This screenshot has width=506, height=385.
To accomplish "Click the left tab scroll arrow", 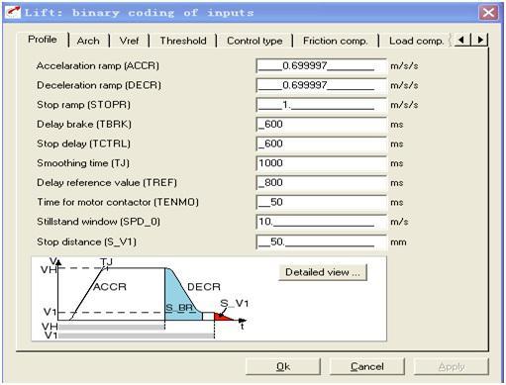I will [x=462, y=41].
